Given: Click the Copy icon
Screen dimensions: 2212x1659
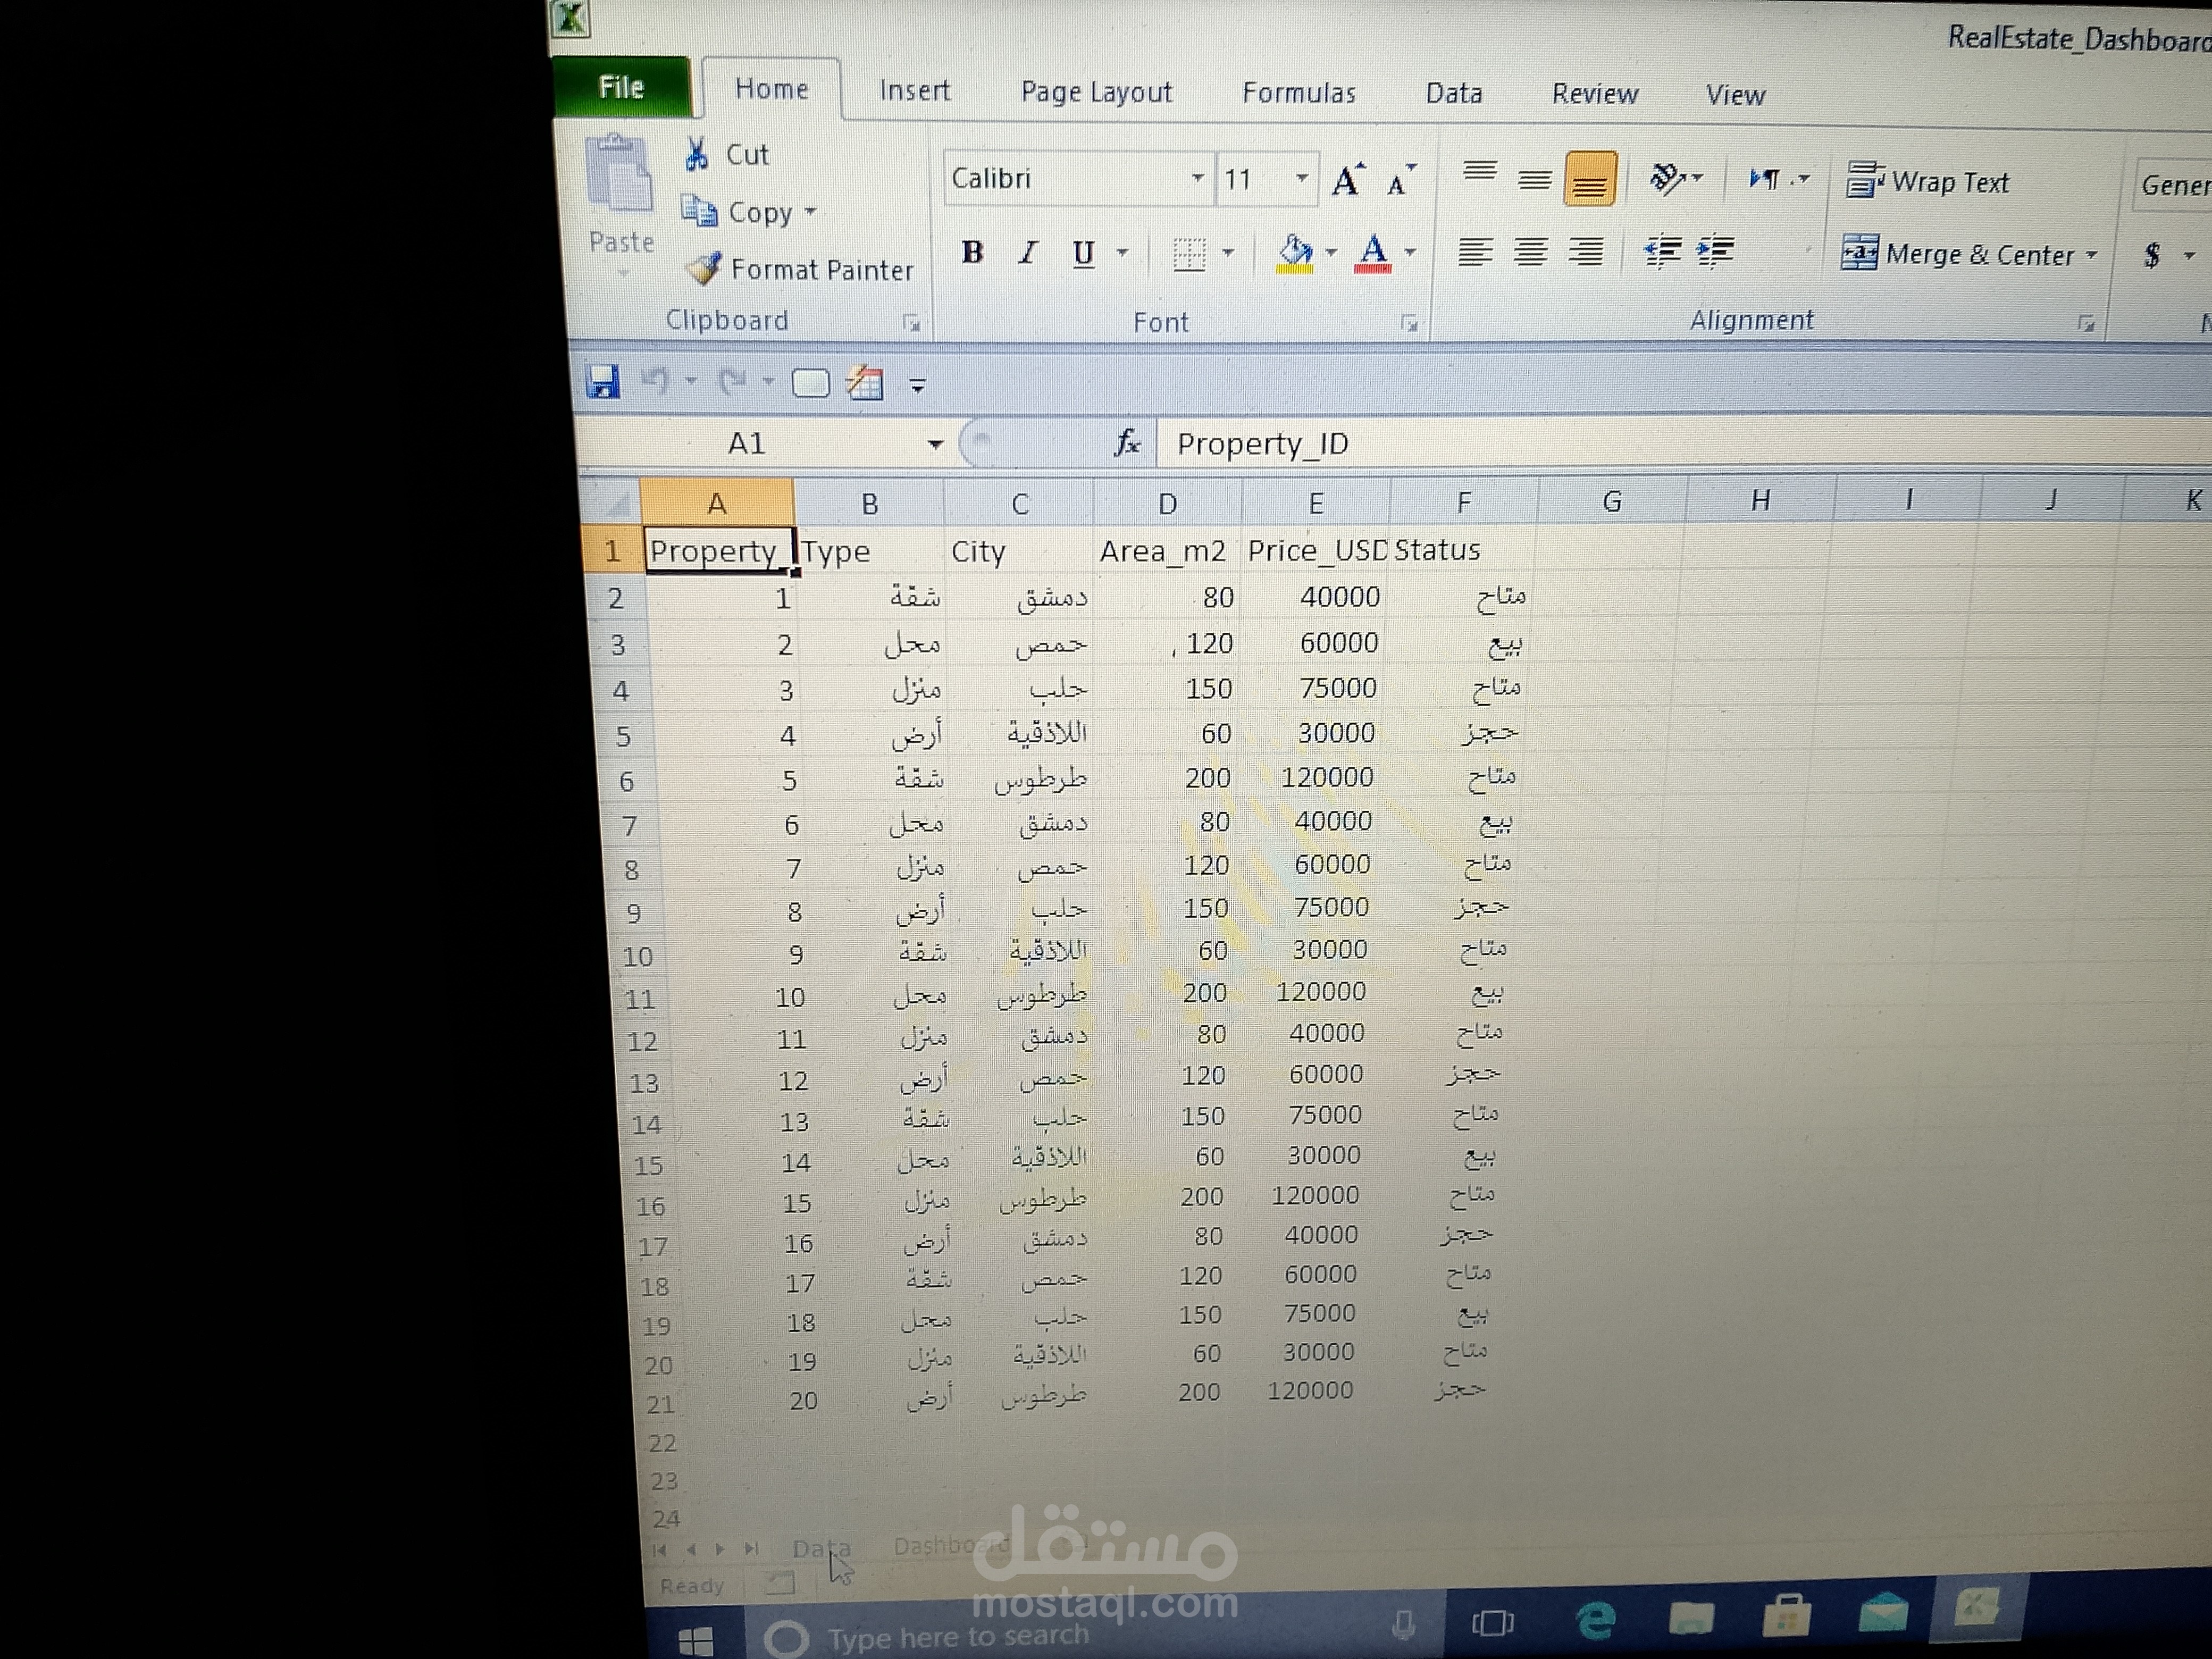Looking at the screenshot, I should click(699, 211).
